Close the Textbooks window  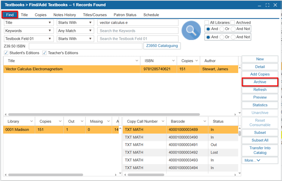[x=275, y=5]
